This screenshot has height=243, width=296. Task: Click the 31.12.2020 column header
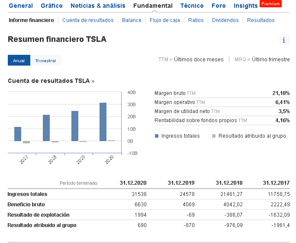[133, 183]
